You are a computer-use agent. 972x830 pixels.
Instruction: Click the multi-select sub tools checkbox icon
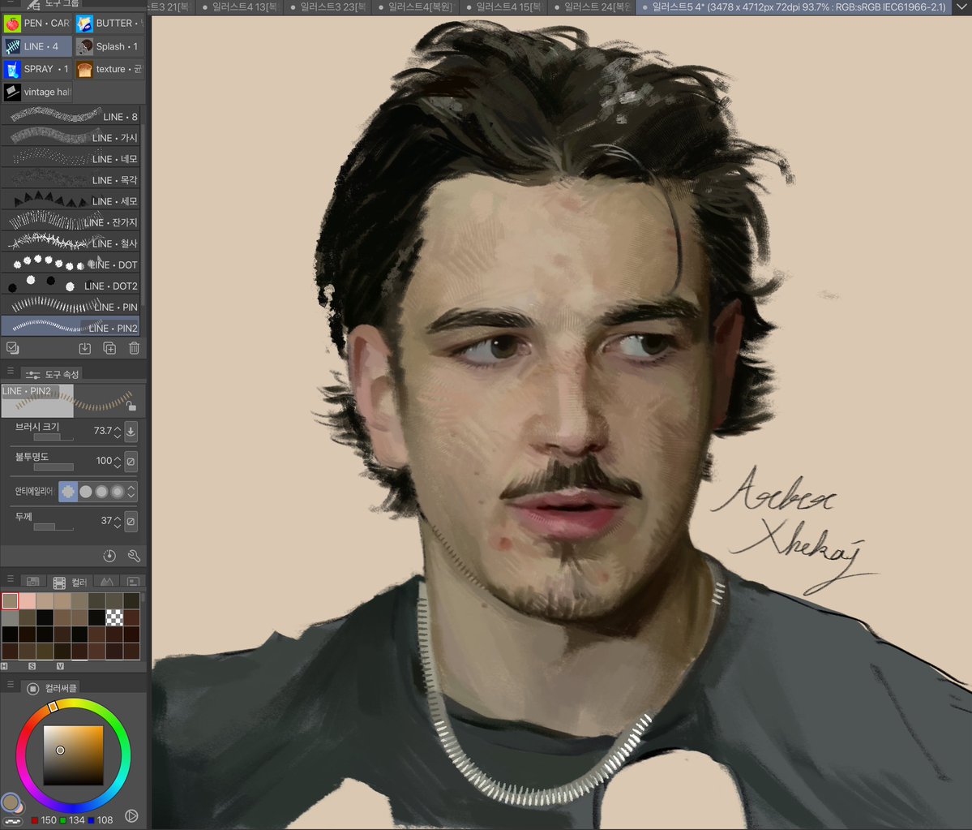[12, 348]
